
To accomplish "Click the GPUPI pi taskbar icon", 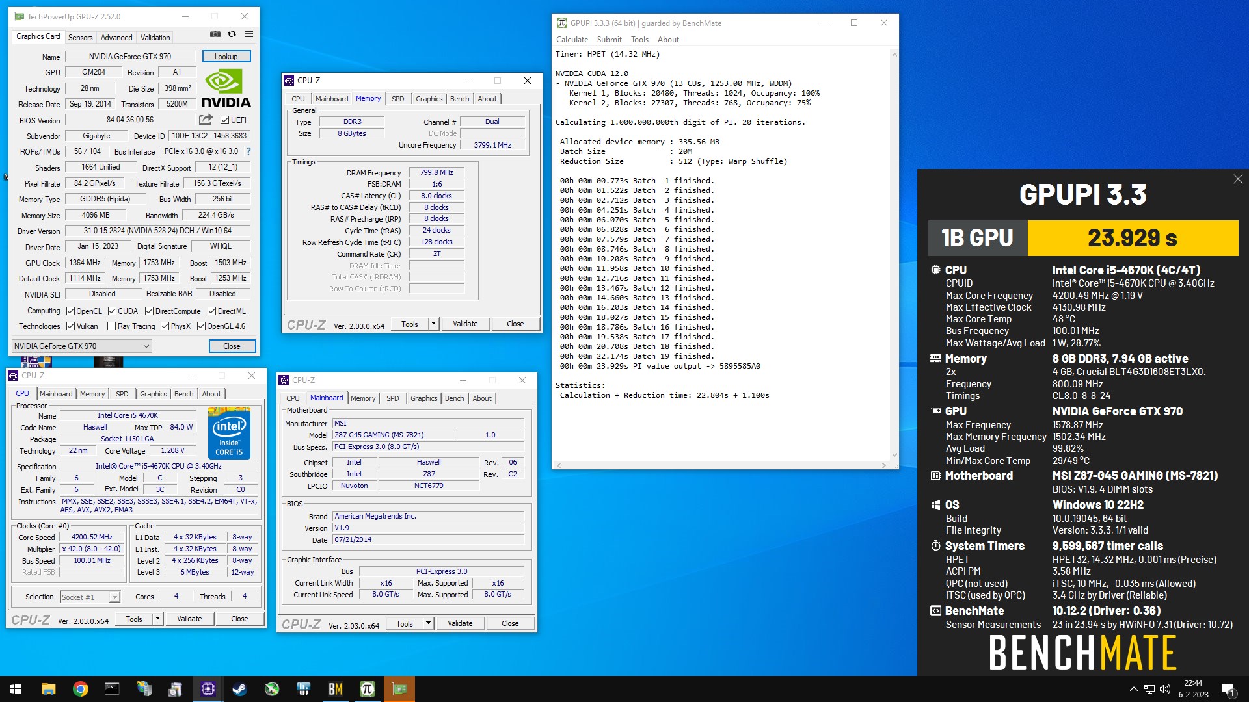I will tap(368, 689).
